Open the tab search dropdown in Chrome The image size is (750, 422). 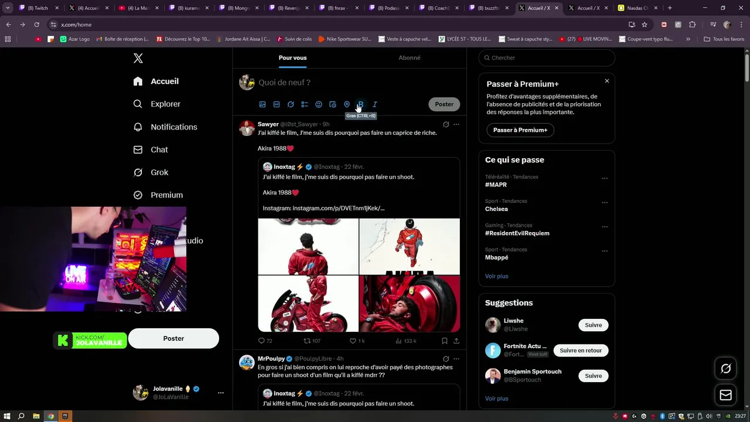tap(8, 8)
